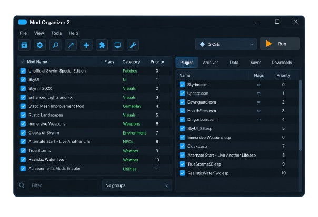The image size is (318, 217).
Task: Select the Immersive Weapons.esp plugin row
Action: [x=237, y=137]
